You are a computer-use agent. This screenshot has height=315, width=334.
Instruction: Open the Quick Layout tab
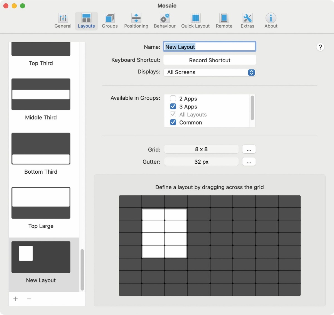click(x=195, y=21)
